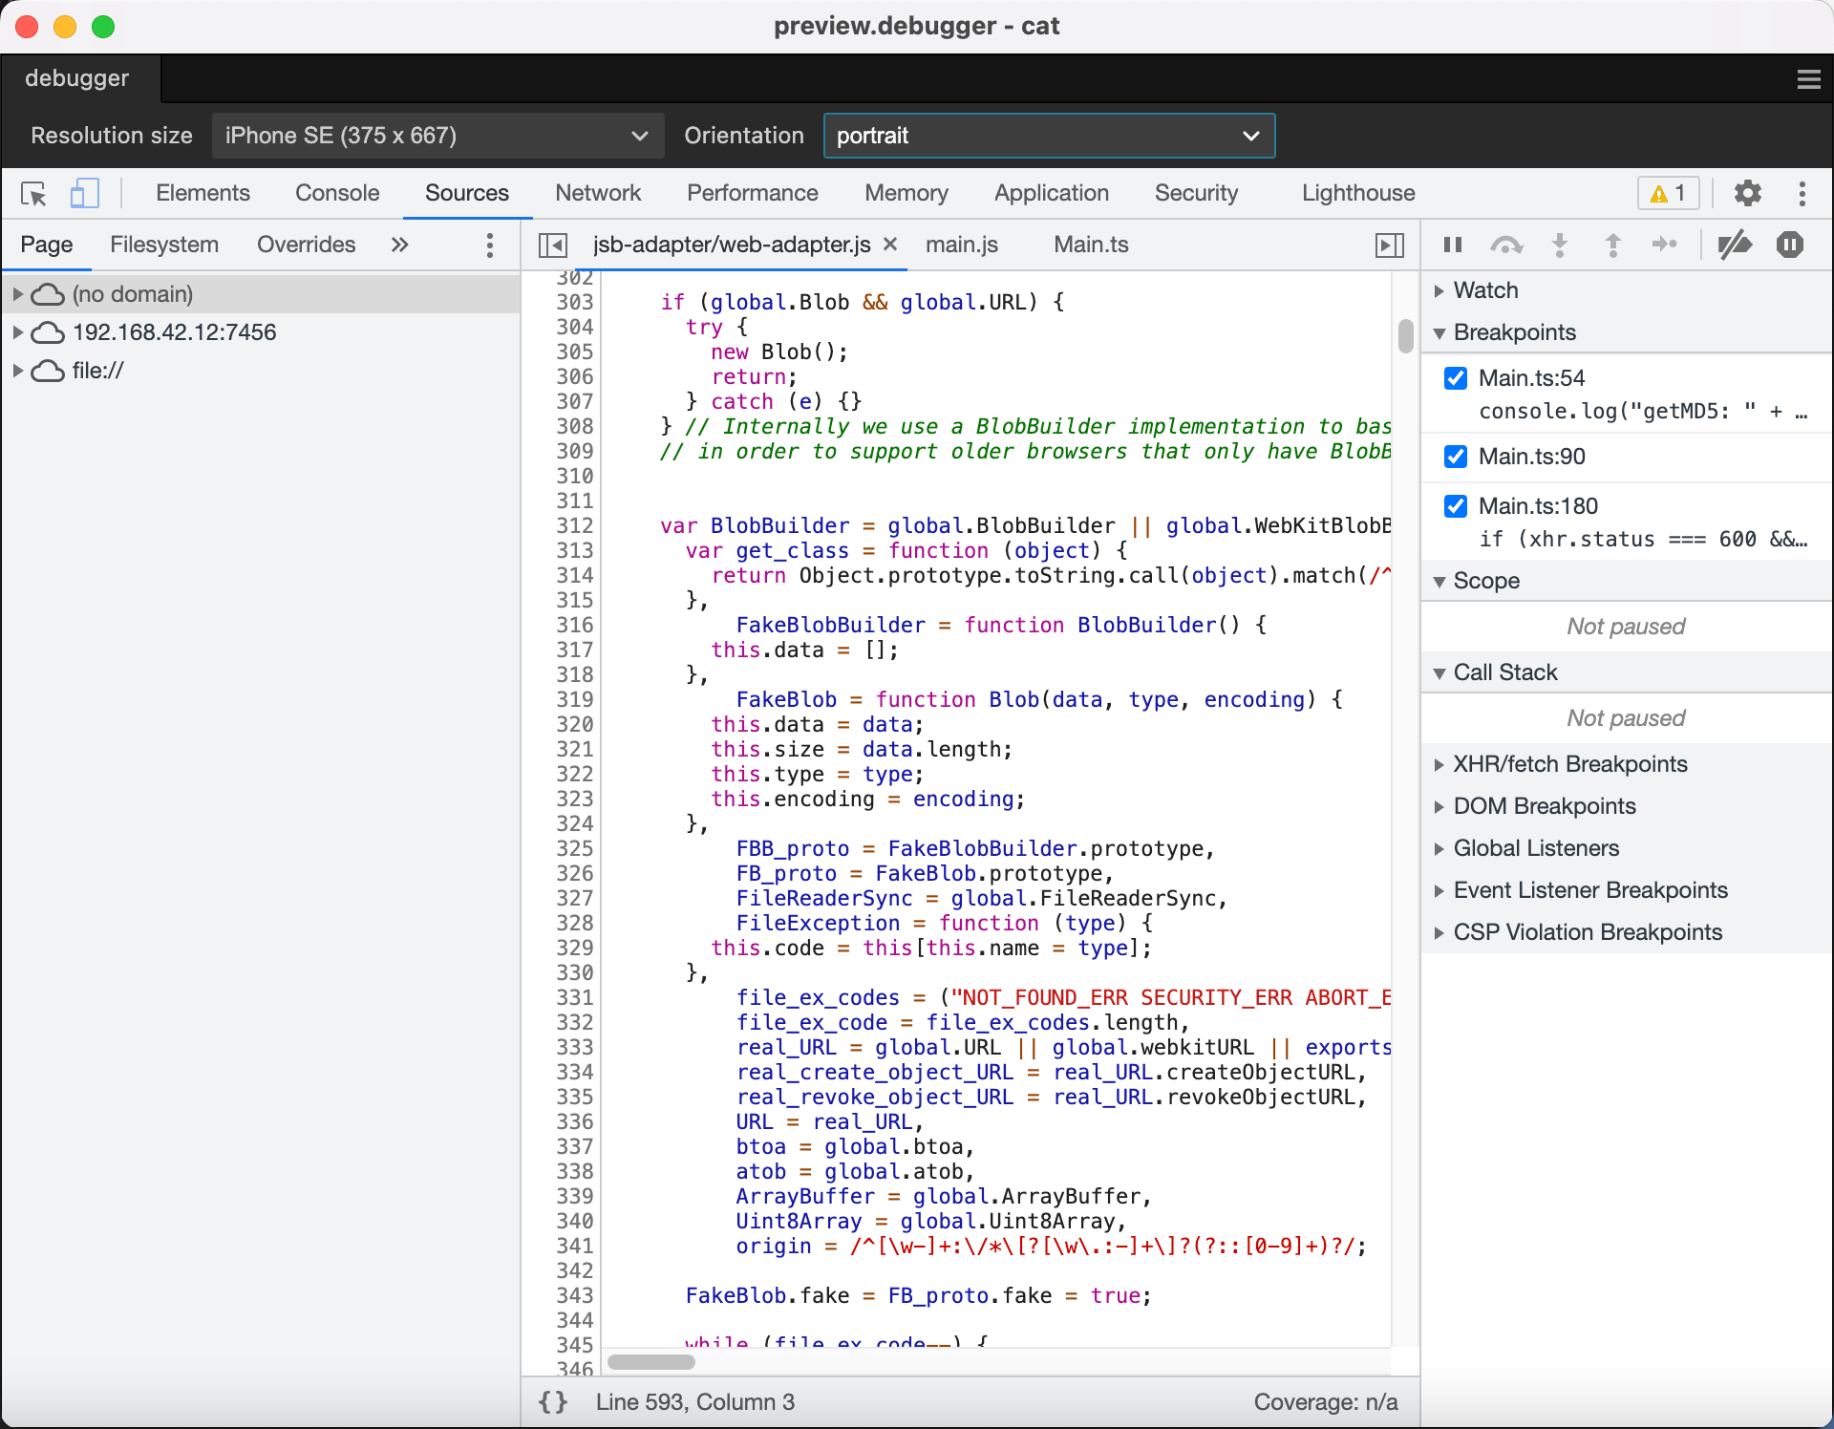
Task: Open the Resolution size dropdown
Action: click(437, 136)
